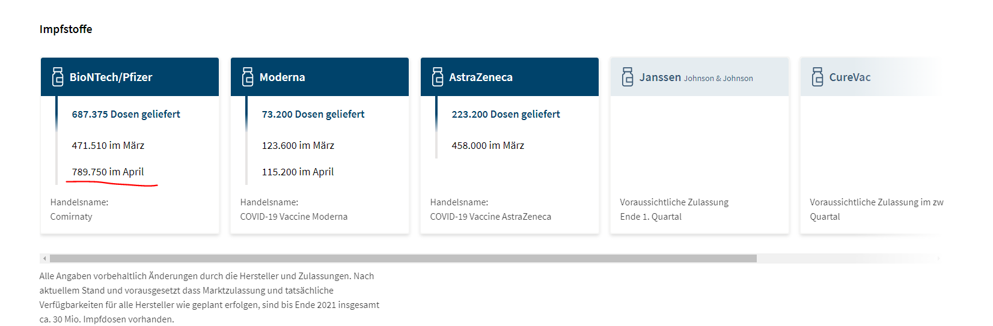Click Handelsname Comirnaty label
The height and width of the screenshot is (326, 993).
tap(79, 210)
